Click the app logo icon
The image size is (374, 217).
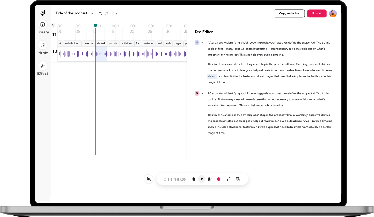tap(43, 13)
